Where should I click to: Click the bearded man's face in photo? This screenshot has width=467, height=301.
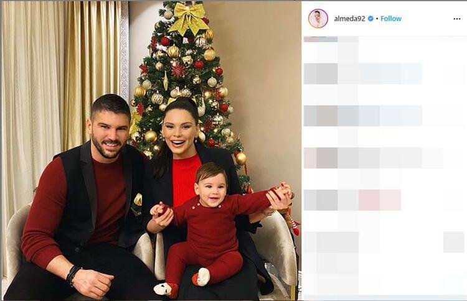[x=109, y=134]
